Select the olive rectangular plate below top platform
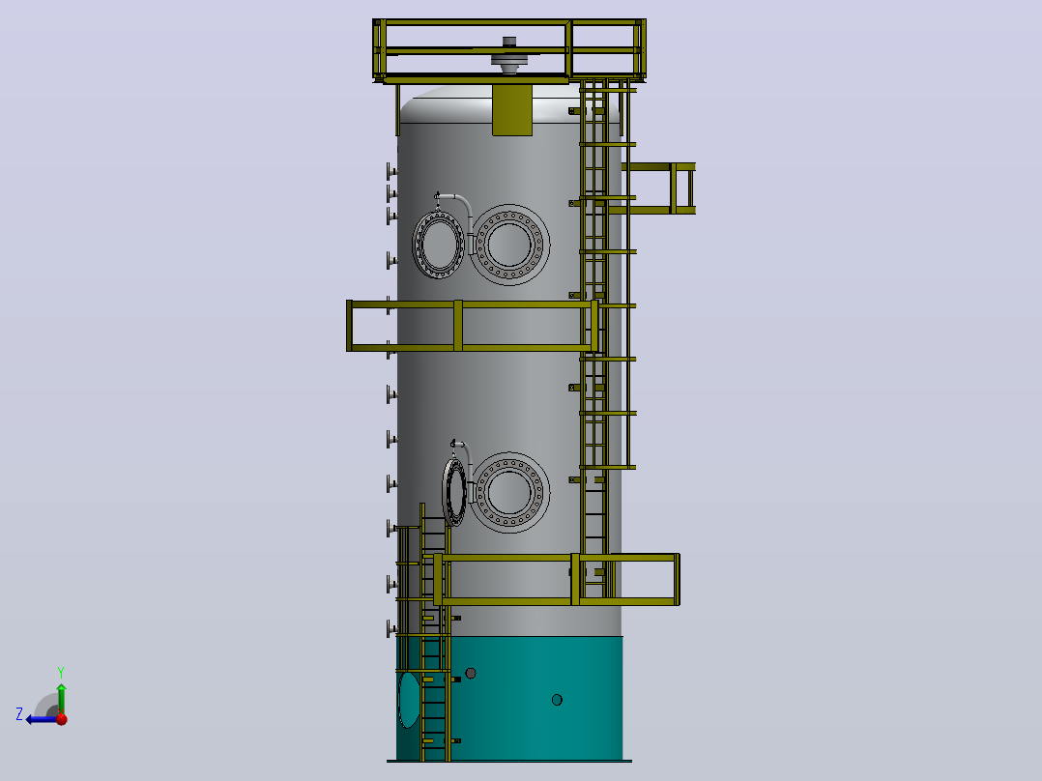Viewport: 1042px width, 781px height. coord(512,109)
